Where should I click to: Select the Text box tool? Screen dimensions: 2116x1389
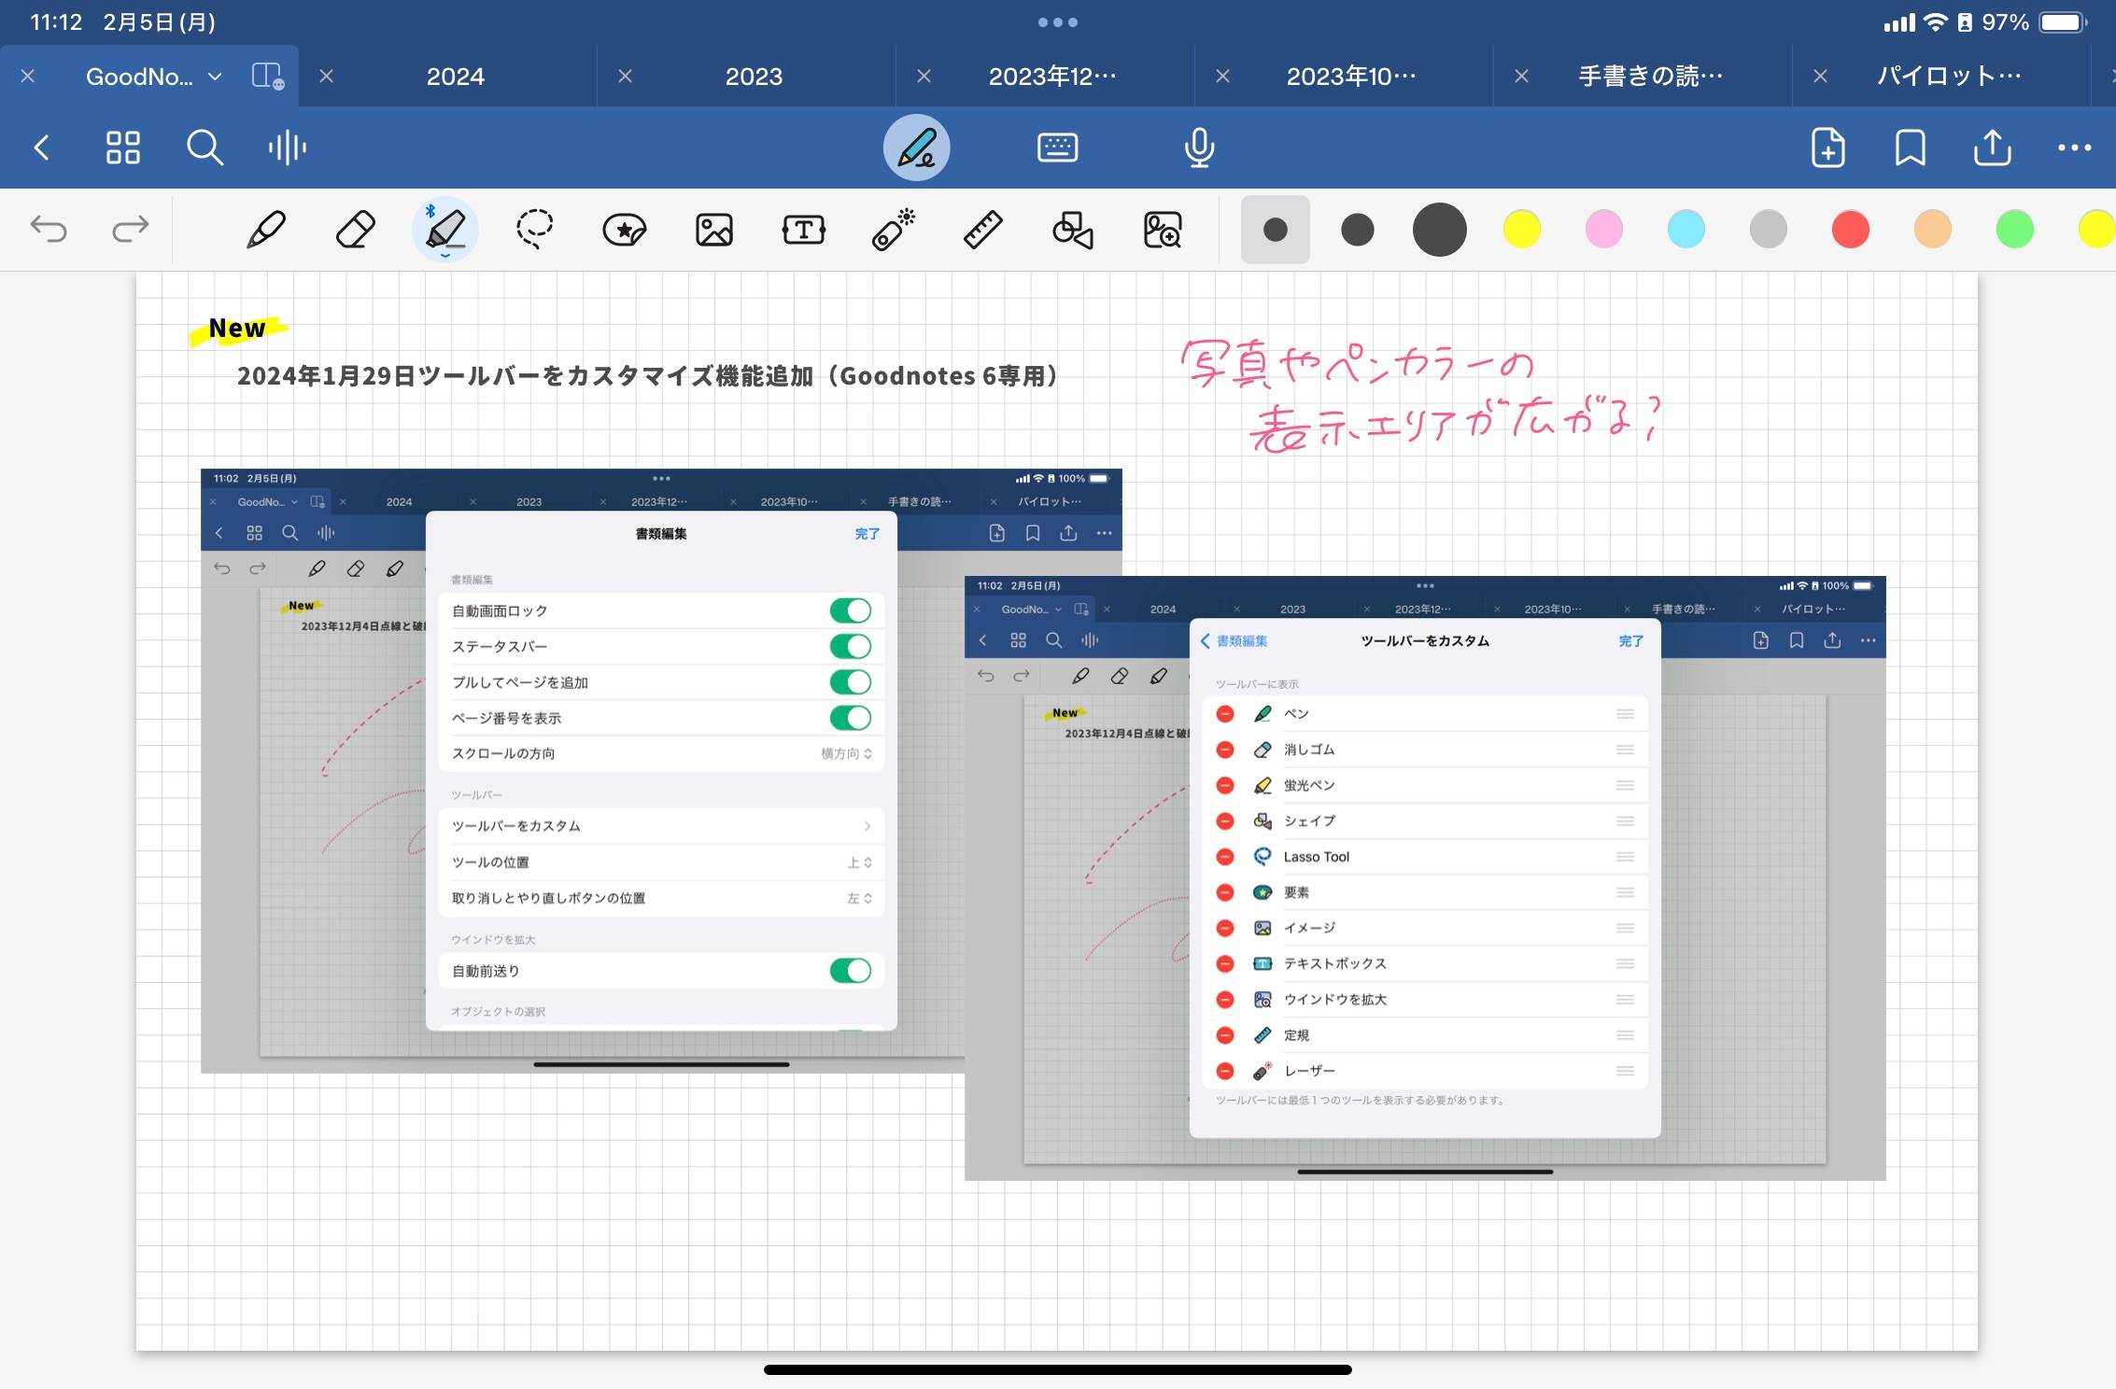pos(804,230)
